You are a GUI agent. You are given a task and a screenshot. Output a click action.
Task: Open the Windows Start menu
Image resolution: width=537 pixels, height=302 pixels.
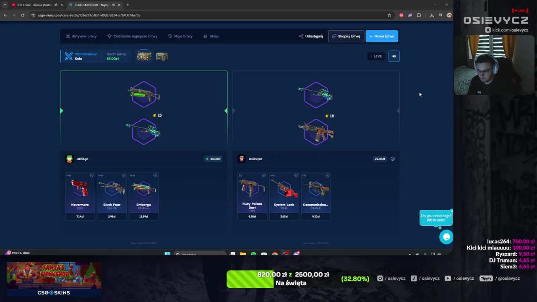click(x=167, y=254)
